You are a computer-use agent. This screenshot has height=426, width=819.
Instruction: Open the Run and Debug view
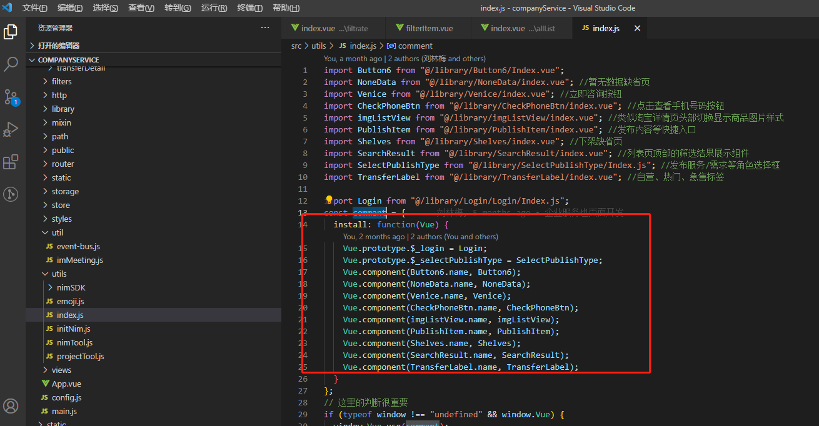(x=11, y=129)
